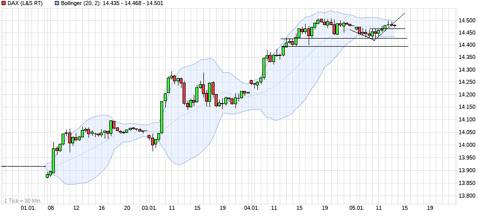This screenshot has width=478, height=221.
Task: Click the upper tip of the rising trendline
Action: [404, 14]
